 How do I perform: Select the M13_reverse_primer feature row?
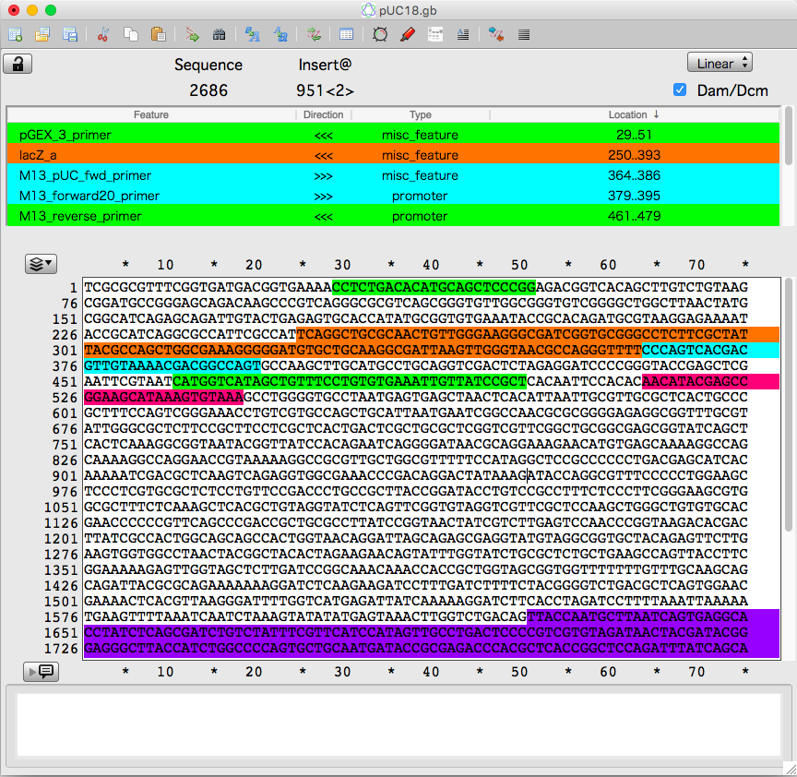click(393, 216)
